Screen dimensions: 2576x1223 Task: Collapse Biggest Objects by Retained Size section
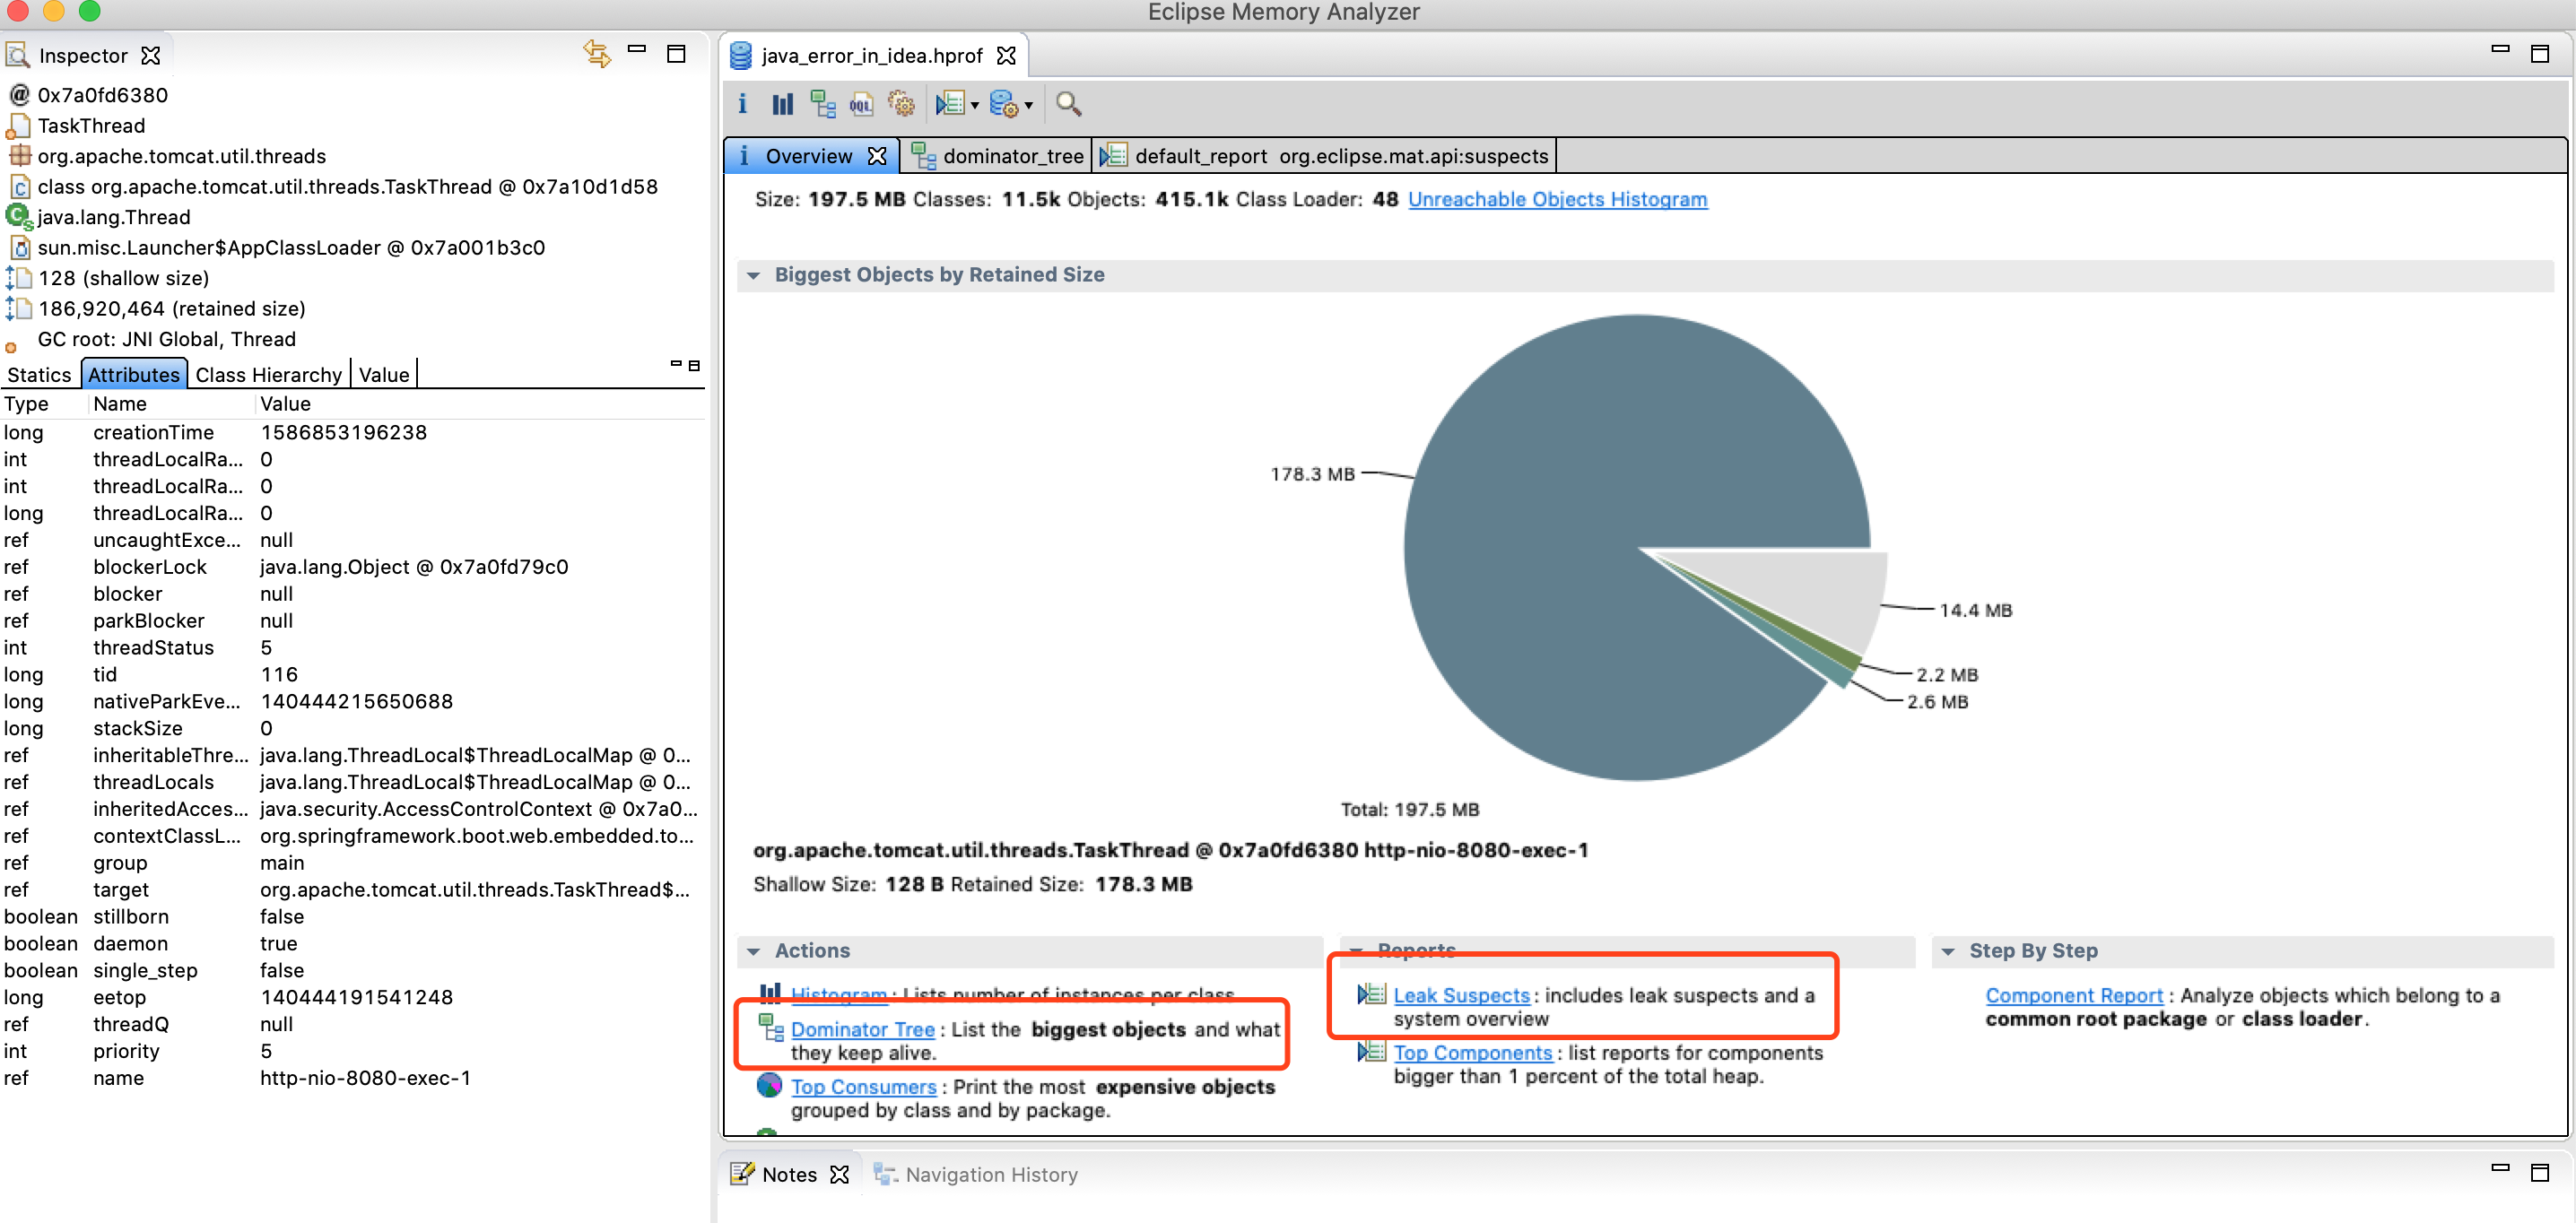[754, 275]
